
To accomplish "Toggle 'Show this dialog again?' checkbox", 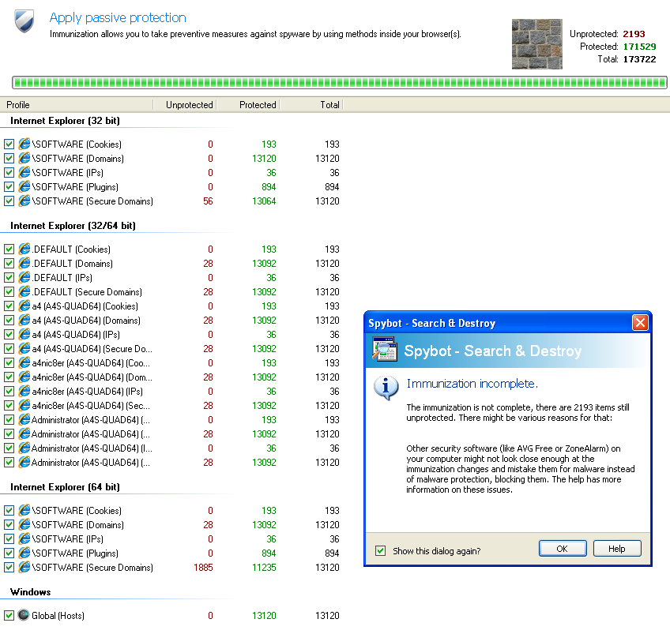I will [x=380, y=551].
